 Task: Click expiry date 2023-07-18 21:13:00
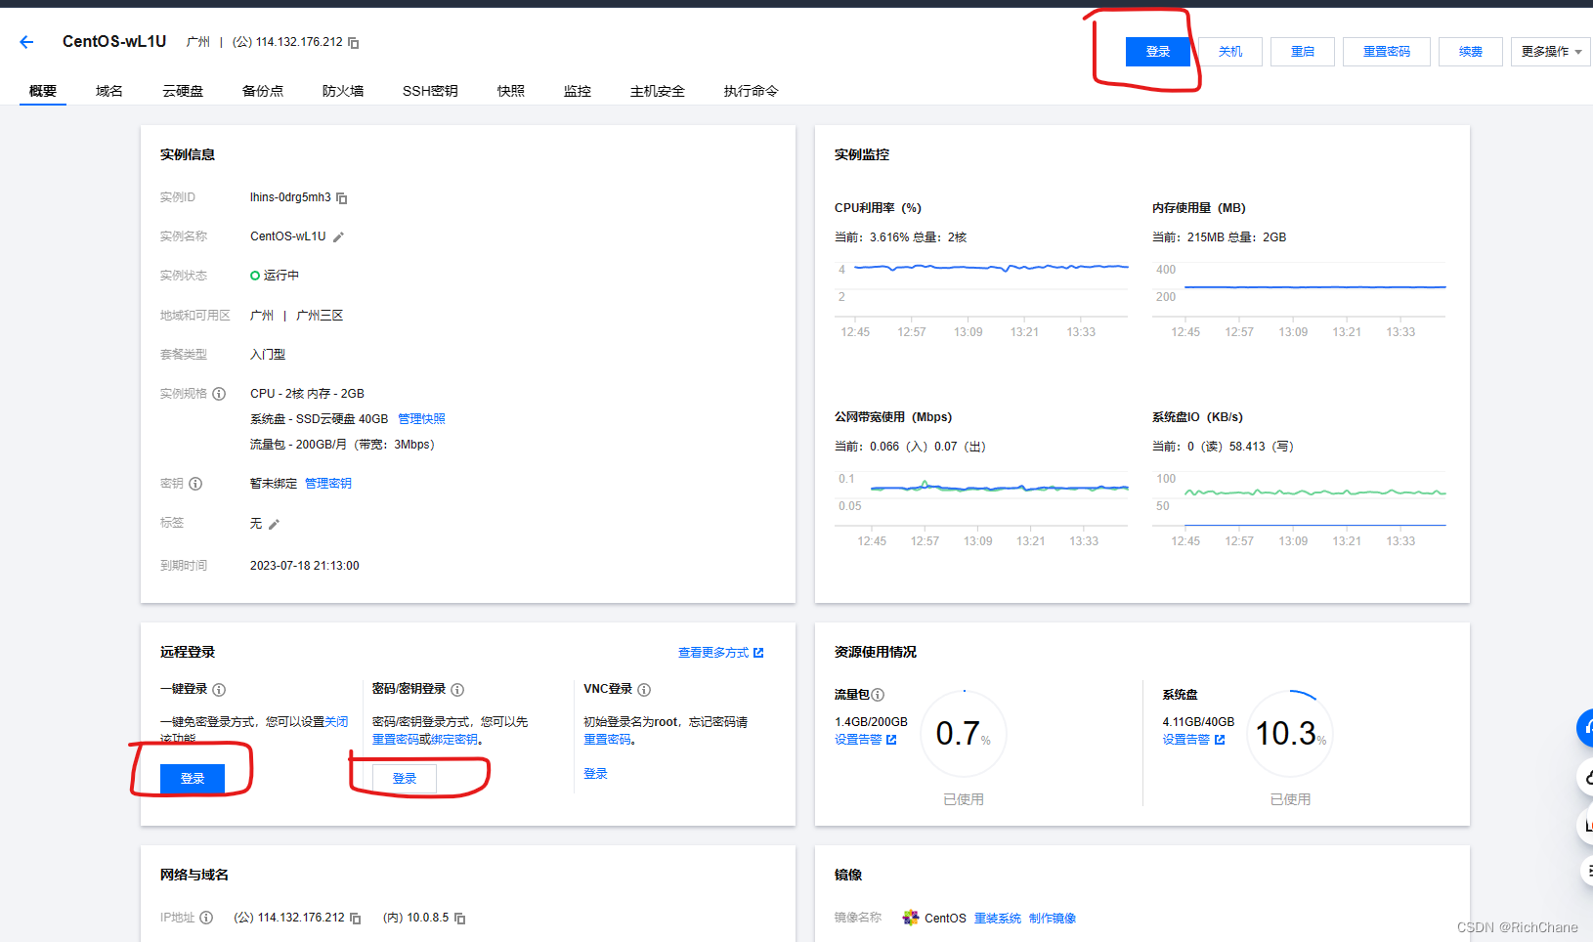click(305, 566)
